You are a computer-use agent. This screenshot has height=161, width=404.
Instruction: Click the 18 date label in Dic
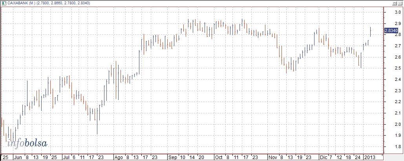point(348,157)
